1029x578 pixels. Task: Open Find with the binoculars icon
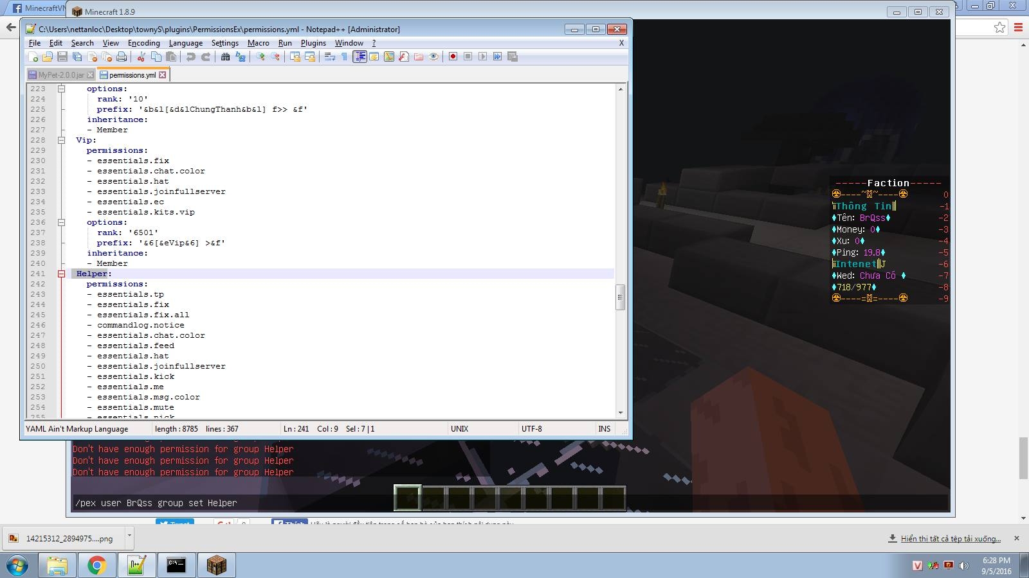pos(225,57)
